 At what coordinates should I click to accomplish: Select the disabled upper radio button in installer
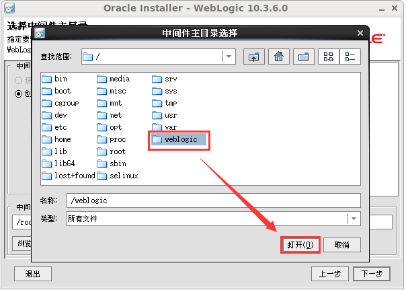coord(18,80)
